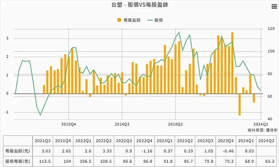Click the 資料來源: 優分析 credit text
279x167 pixels.
(262, 130)
